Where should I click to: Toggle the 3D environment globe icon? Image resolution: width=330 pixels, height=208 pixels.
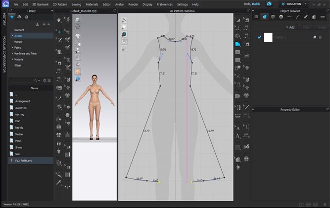click(78, 79)
